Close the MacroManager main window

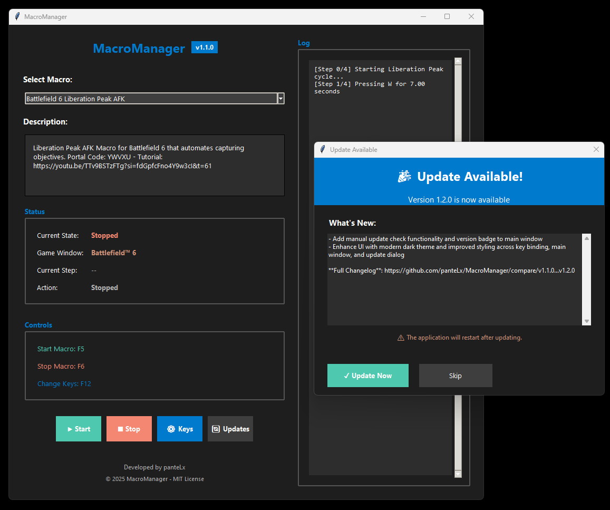(x=471, y=16)
